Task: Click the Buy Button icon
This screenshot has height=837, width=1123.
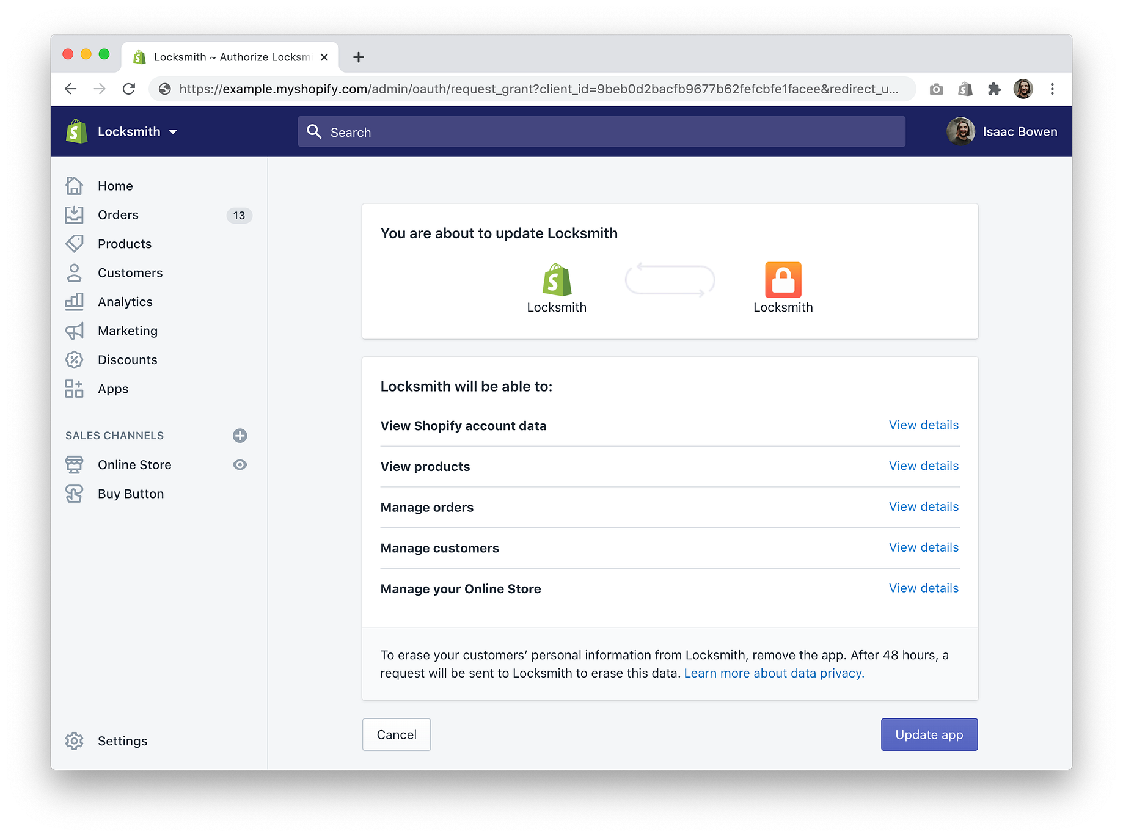Action: (x=75, y=494)
